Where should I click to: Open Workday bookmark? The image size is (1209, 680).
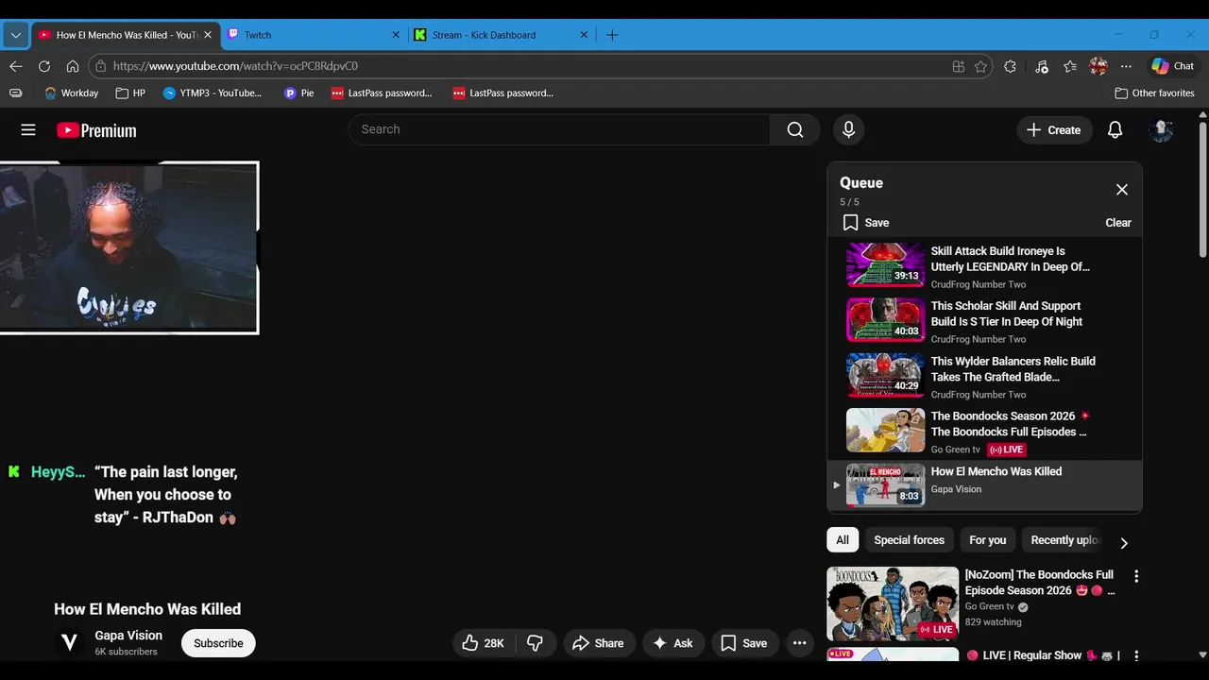pos(71,93)
